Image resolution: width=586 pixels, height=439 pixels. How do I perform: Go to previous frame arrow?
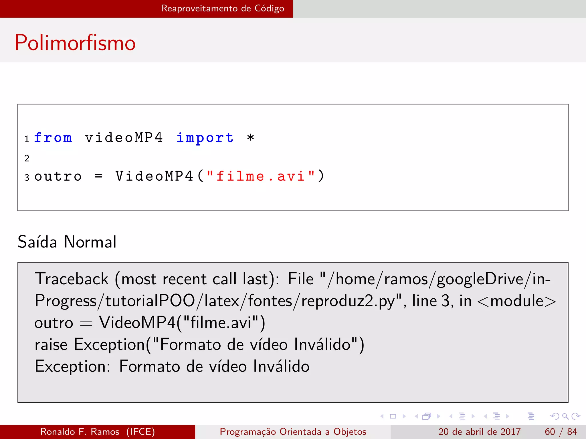(x=416, y=416)
